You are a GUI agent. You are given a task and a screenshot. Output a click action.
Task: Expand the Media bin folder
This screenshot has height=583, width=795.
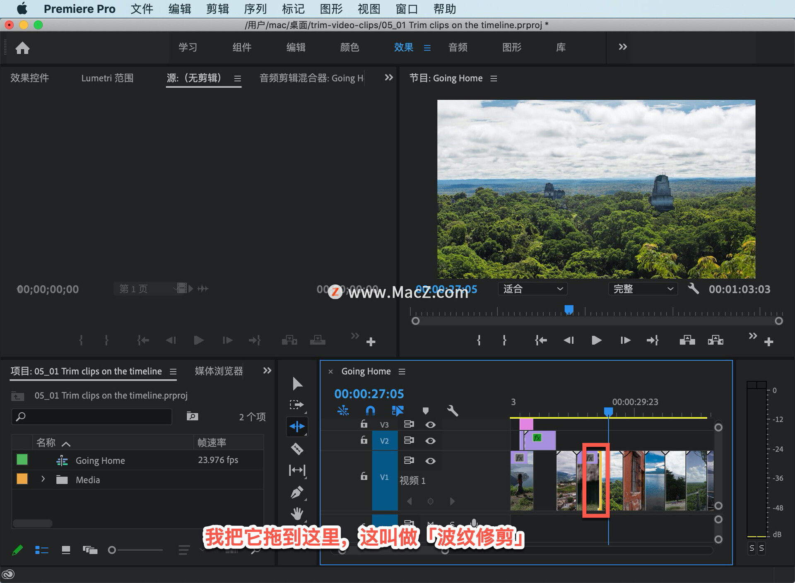[43, 479]
